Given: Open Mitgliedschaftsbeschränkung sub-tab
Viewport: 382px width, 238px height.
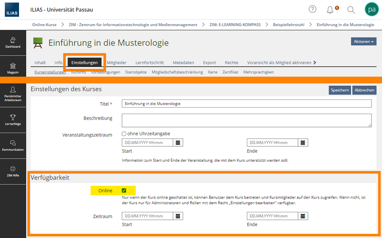Looking at the screenshot, I should tap(177, 72).
